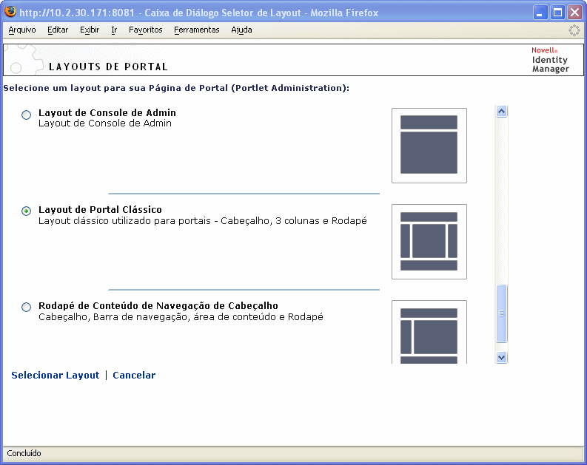Click the Classic Portal three-column layout thumbnail
The height and width of the screenshot is (465, 587).
point(429,242)
